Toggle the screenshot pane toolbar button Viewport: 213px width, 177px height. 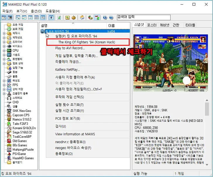[x=10, y=17]
